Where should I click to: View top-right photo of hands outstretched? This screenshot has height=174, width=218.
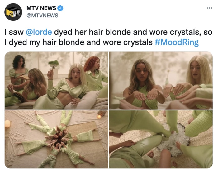[161, 81]
